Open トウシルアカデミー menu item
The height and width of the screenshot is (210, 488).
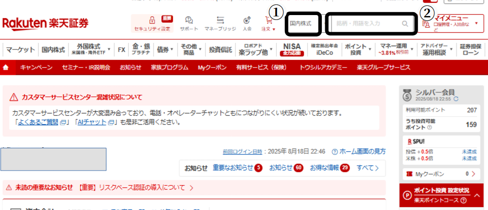point(323,68)
